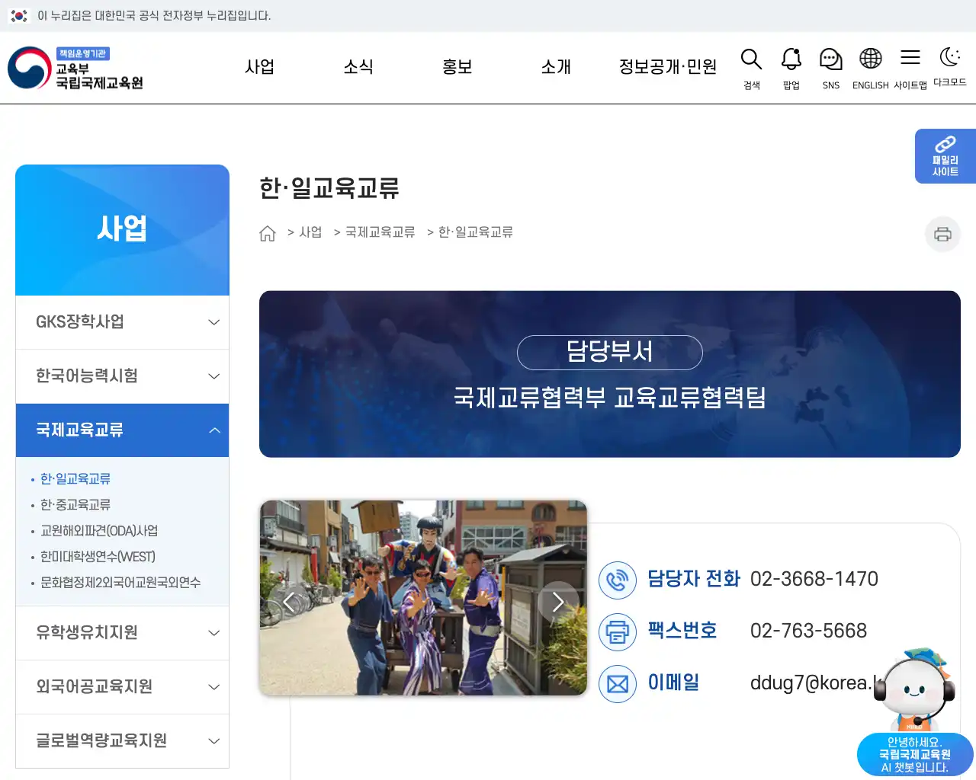This screenshot has height=780, width=976.
Task: Click the fax number 02-763-5668
Action: point(809,631)
